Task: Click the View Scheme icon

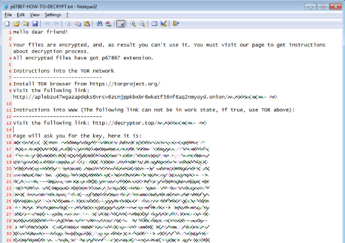Action: pos(154,23)
